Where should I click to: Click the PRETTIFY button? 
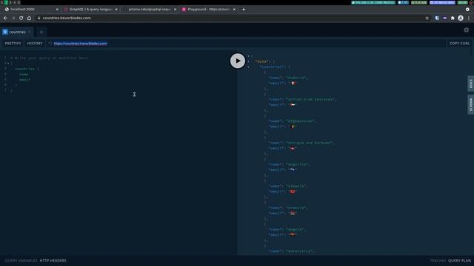[13, 44]
